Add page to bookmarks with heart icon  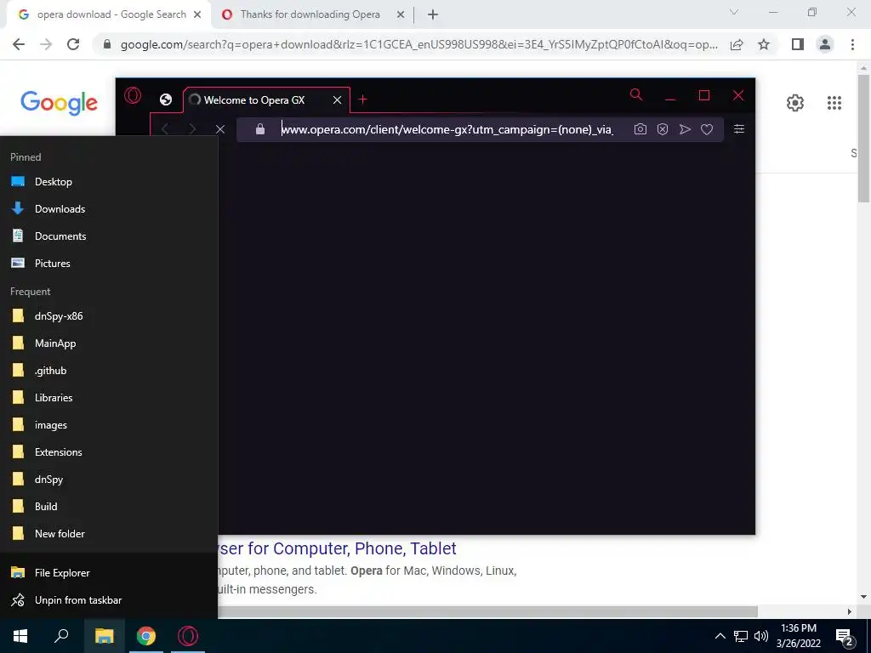[x=707, y=129]
